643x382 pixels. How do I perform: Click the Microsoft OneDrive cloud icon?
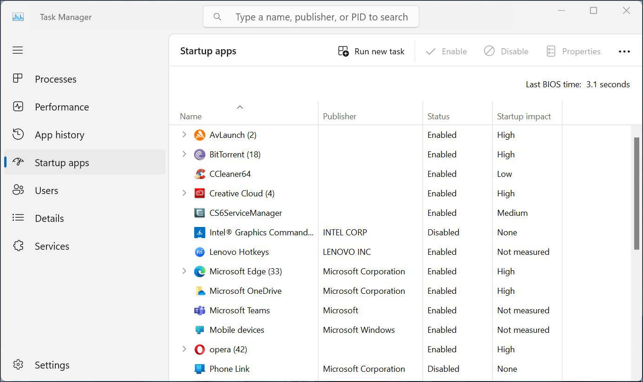point(200,291)
